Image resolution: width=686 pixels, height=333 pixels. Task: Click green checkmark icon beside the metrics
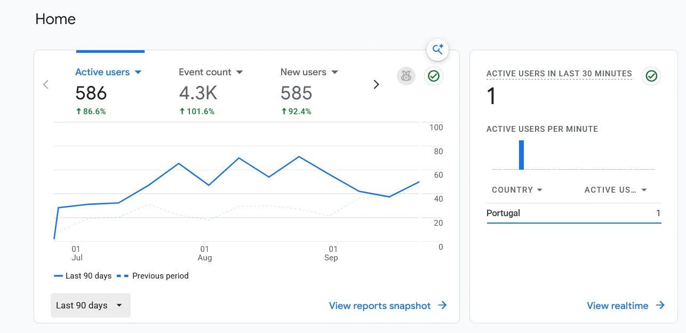(434, 76)
